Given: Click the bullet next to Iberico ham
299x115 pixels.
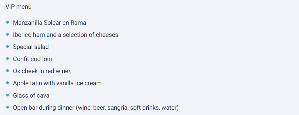Looking at the screenshot, I should point(8,34).
